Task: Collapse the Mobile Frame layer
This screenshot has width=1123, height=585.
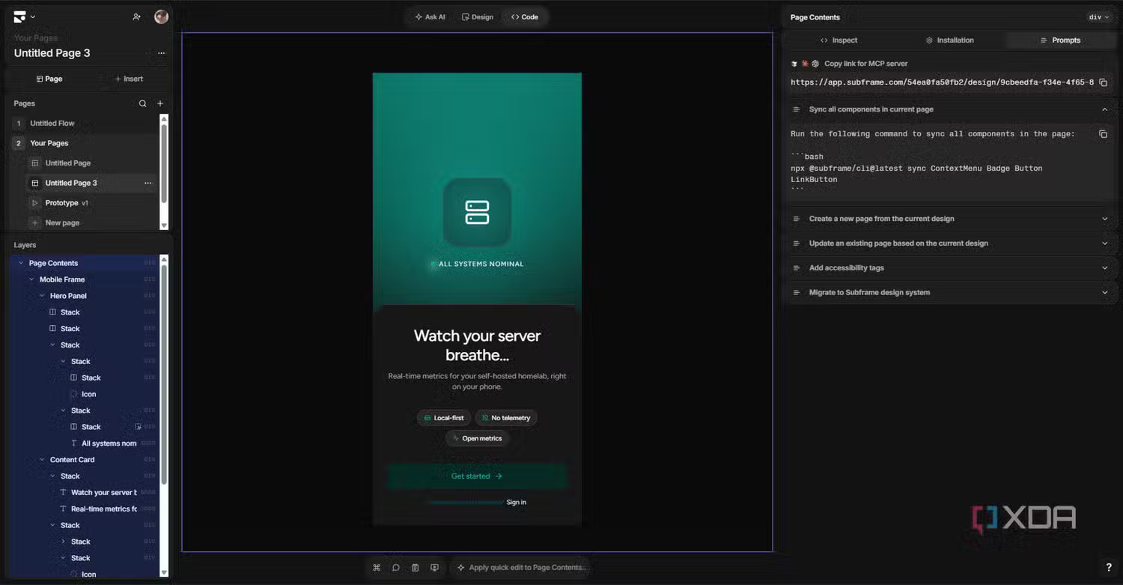Action: pyautogui.click(x=31, y=279)
